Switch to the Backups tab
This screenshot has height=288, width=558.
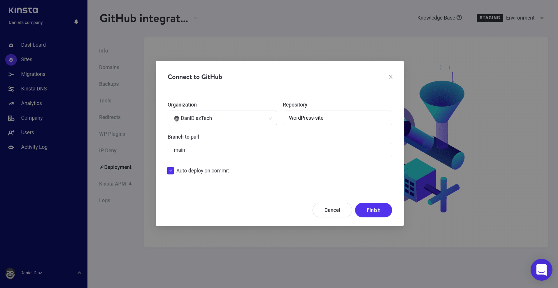click(x=109, y=84)
